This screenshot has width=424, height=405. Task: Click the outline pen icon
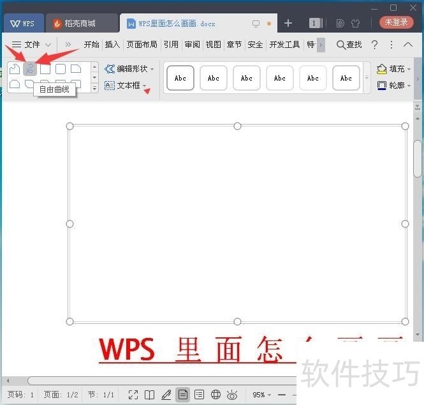pos(381,86)
